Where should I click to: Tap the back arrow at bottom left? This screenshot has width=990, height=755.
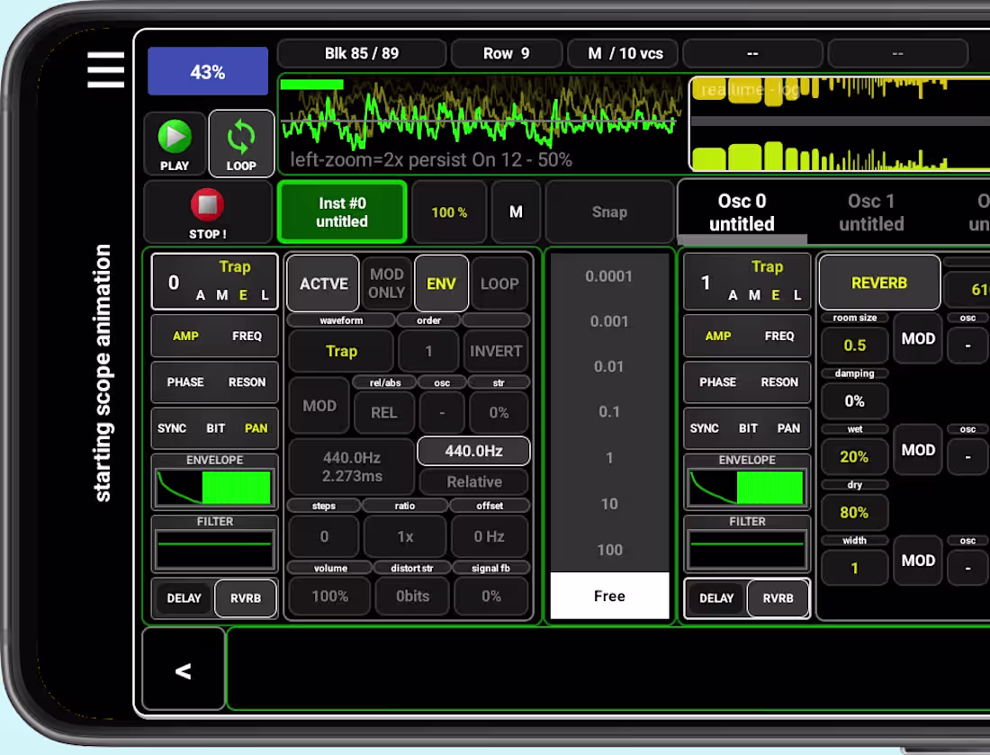(183, 670)
